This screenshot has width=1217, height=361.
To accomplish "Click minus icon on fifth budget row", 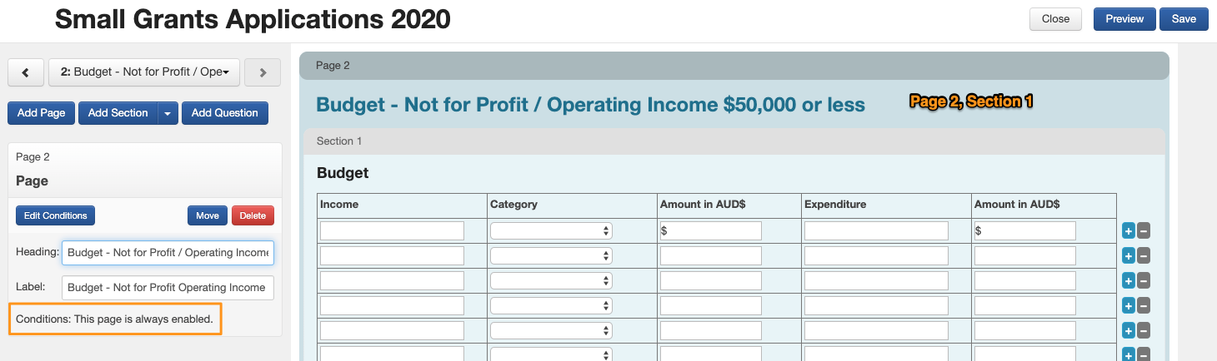I will tap(1144, 331).
